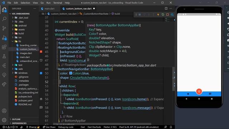Open images.dart in the explorer
The height and width of the screenshot is (129, 229).
pos(26,53)
